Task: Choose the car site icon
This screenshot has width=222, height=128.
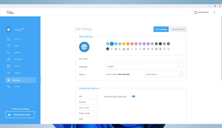Action: tap(152, 49)
